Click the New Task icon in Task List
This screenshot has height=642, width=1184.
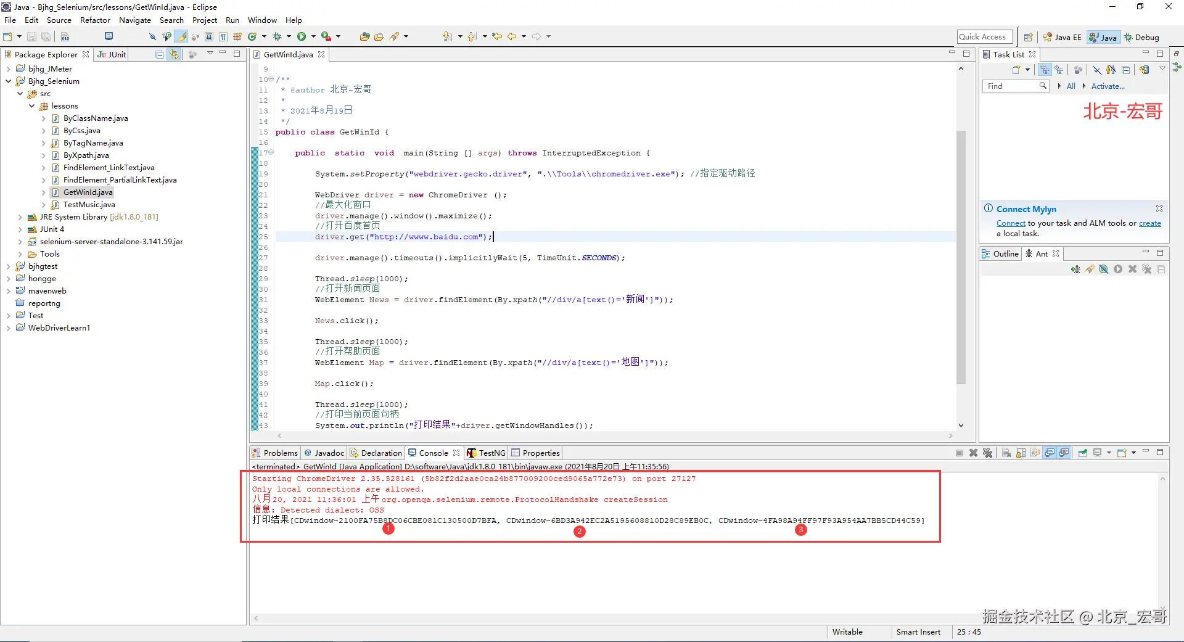pos(1016,70)
